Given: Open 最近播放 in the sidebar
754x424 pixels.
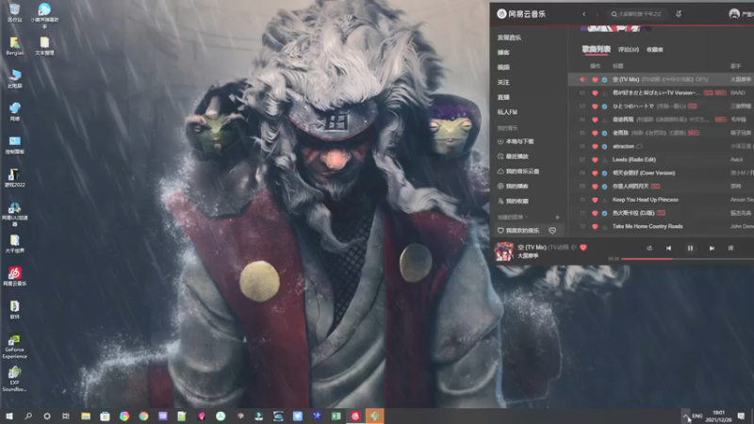Looking at the screenshot, I should pyautogui.click(x=514, y=156).
